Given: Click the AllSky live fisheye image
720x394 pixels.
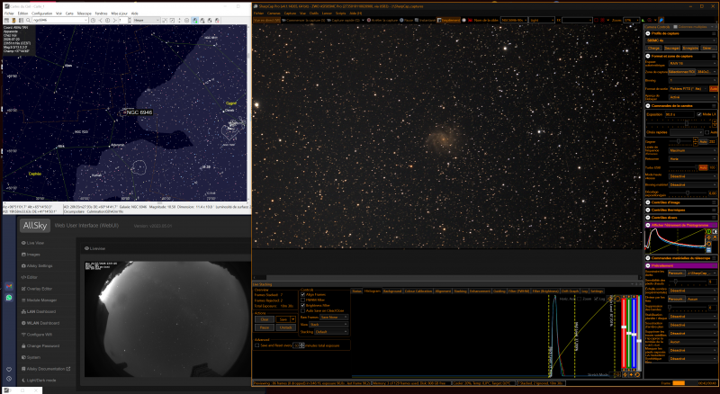Looking at the screenshot, I should pyautogui.click(x=167, y=319).
